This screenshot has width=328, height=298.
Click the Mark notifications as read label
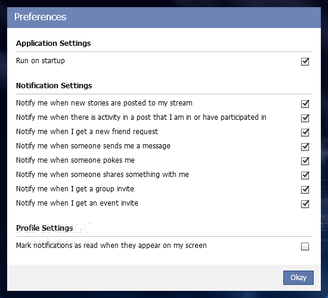click(112, 246)
